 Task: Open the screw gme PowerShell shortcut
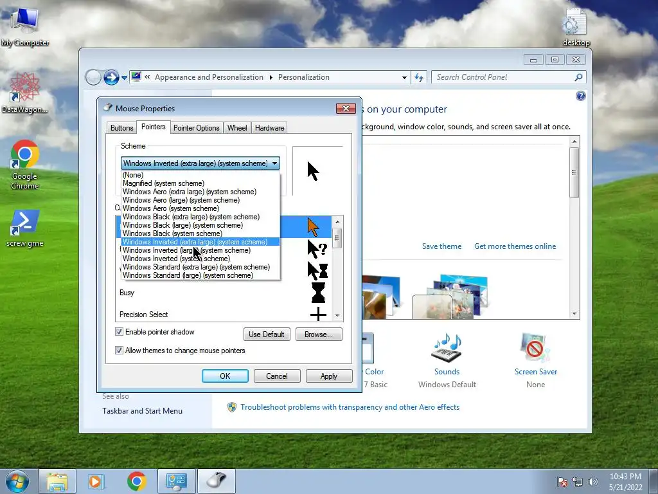pyautogui.click(x=24, y=228)
